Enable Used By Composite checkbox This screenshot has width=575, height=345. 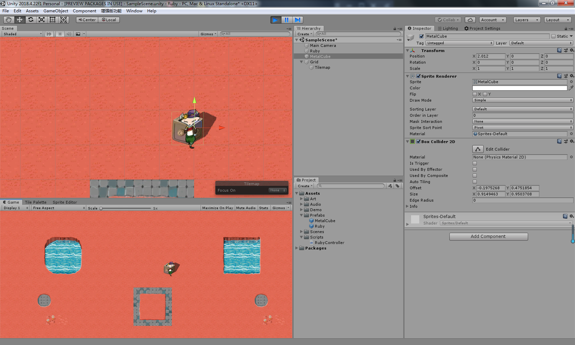[x=475, y=176]
